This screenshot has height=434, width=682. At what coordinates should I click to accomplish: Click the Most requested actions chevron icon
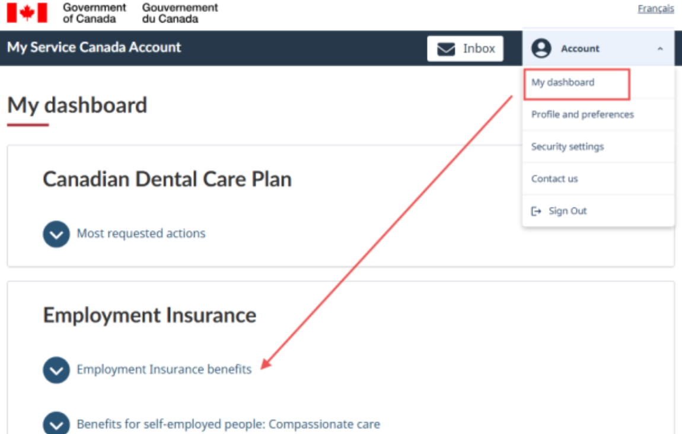click(56, 234)
